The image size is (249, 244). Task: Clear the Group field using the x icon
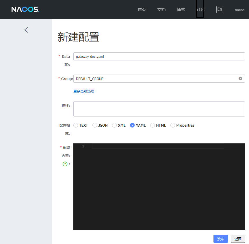click(x=240, y=78)
